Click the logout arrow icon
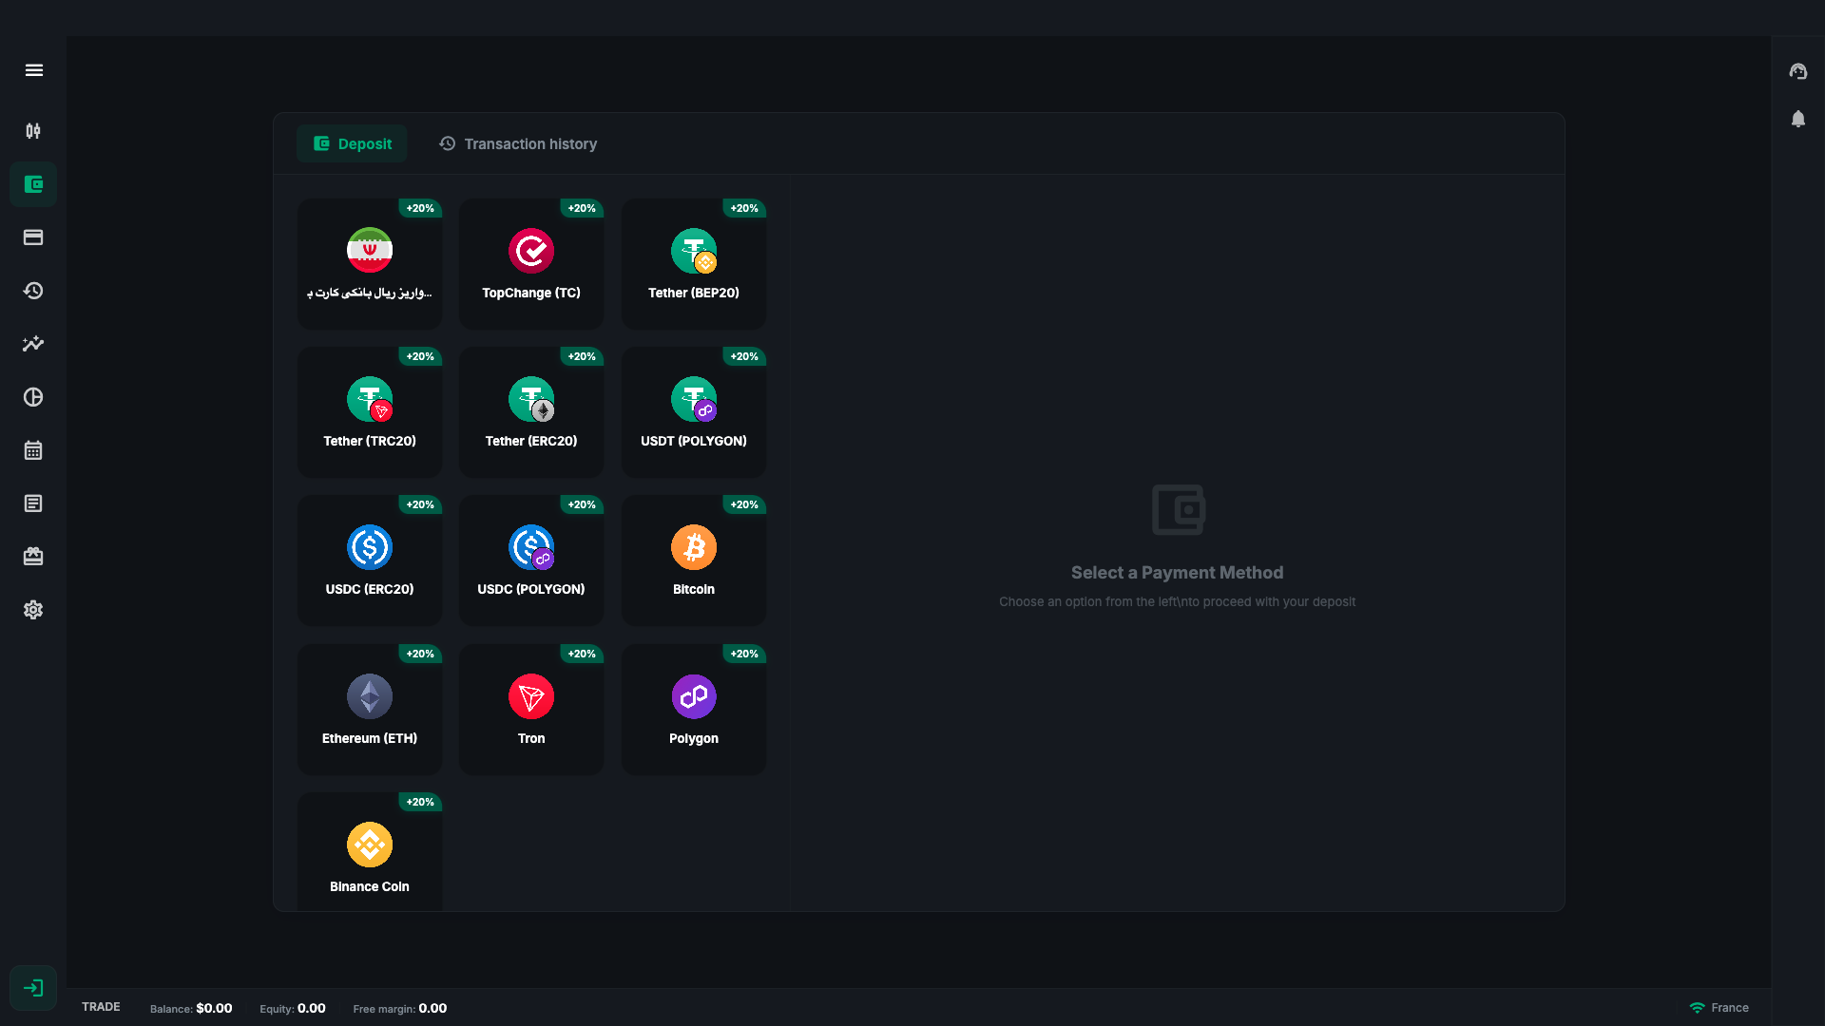 click(x=33, y=988)
